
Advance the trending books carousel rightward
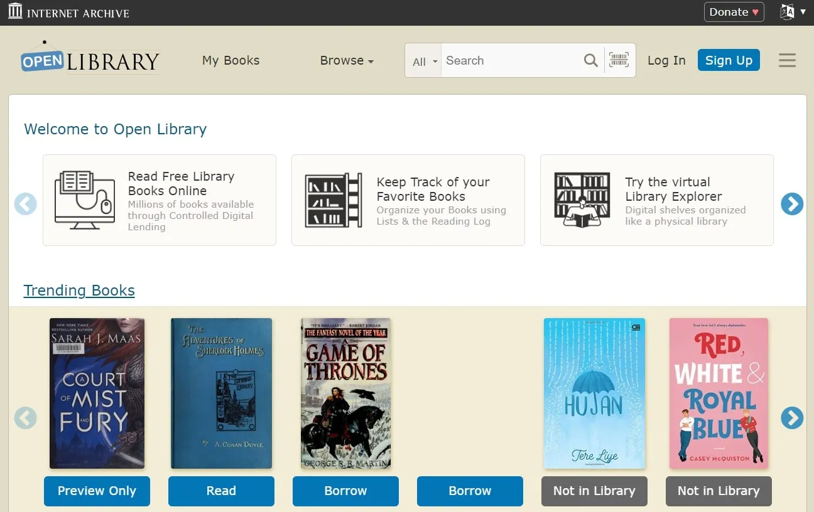(x=792, y=418)
